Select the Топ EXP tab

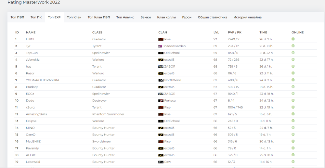tap(54, 18)
